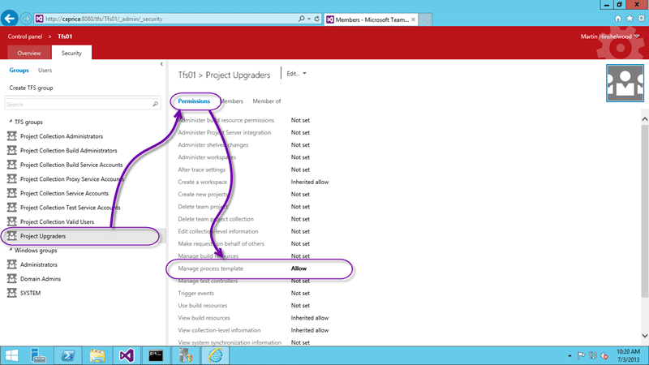This screenshot has width=649, height=365.
Task: Click the search magnifier in group search box
Action: [155, 105]
